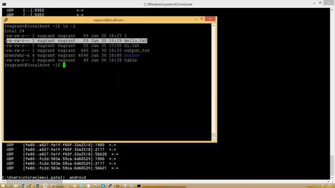The image size is (335, 188).
Task: Click the 'Jan 30 18:45' timestamp
Action: click(106, 55)
